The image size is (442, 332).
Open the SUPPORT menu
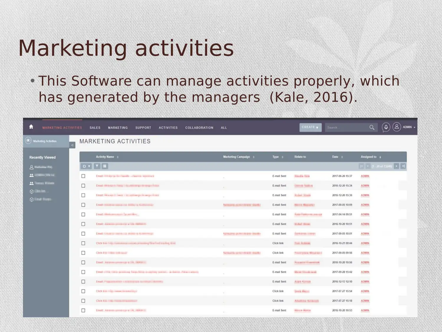tap(143, 128)
